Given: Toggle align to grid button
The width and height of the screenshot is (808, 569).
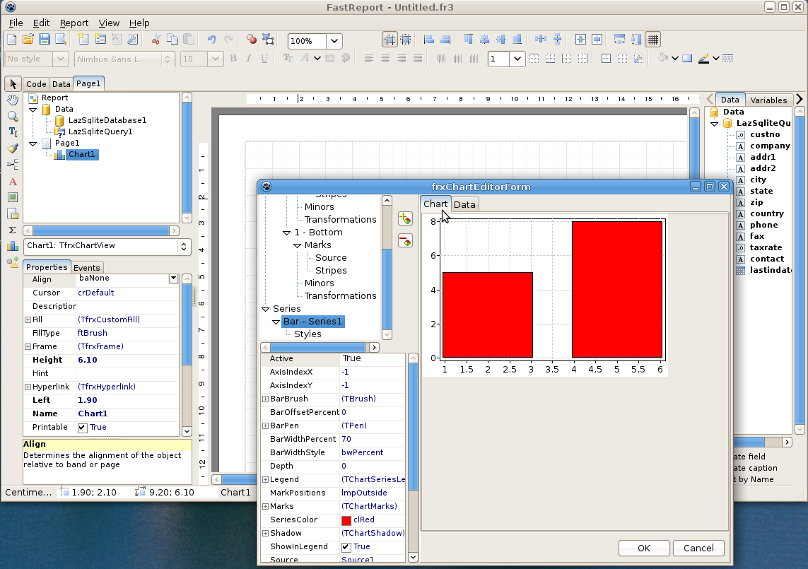Looking at the screenshot, I should pos(390,40).
